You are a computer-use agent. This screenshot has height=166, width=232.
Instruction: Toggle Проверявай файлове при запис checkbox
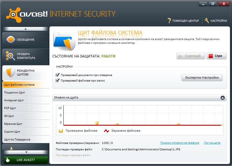[x=57, y=80]
